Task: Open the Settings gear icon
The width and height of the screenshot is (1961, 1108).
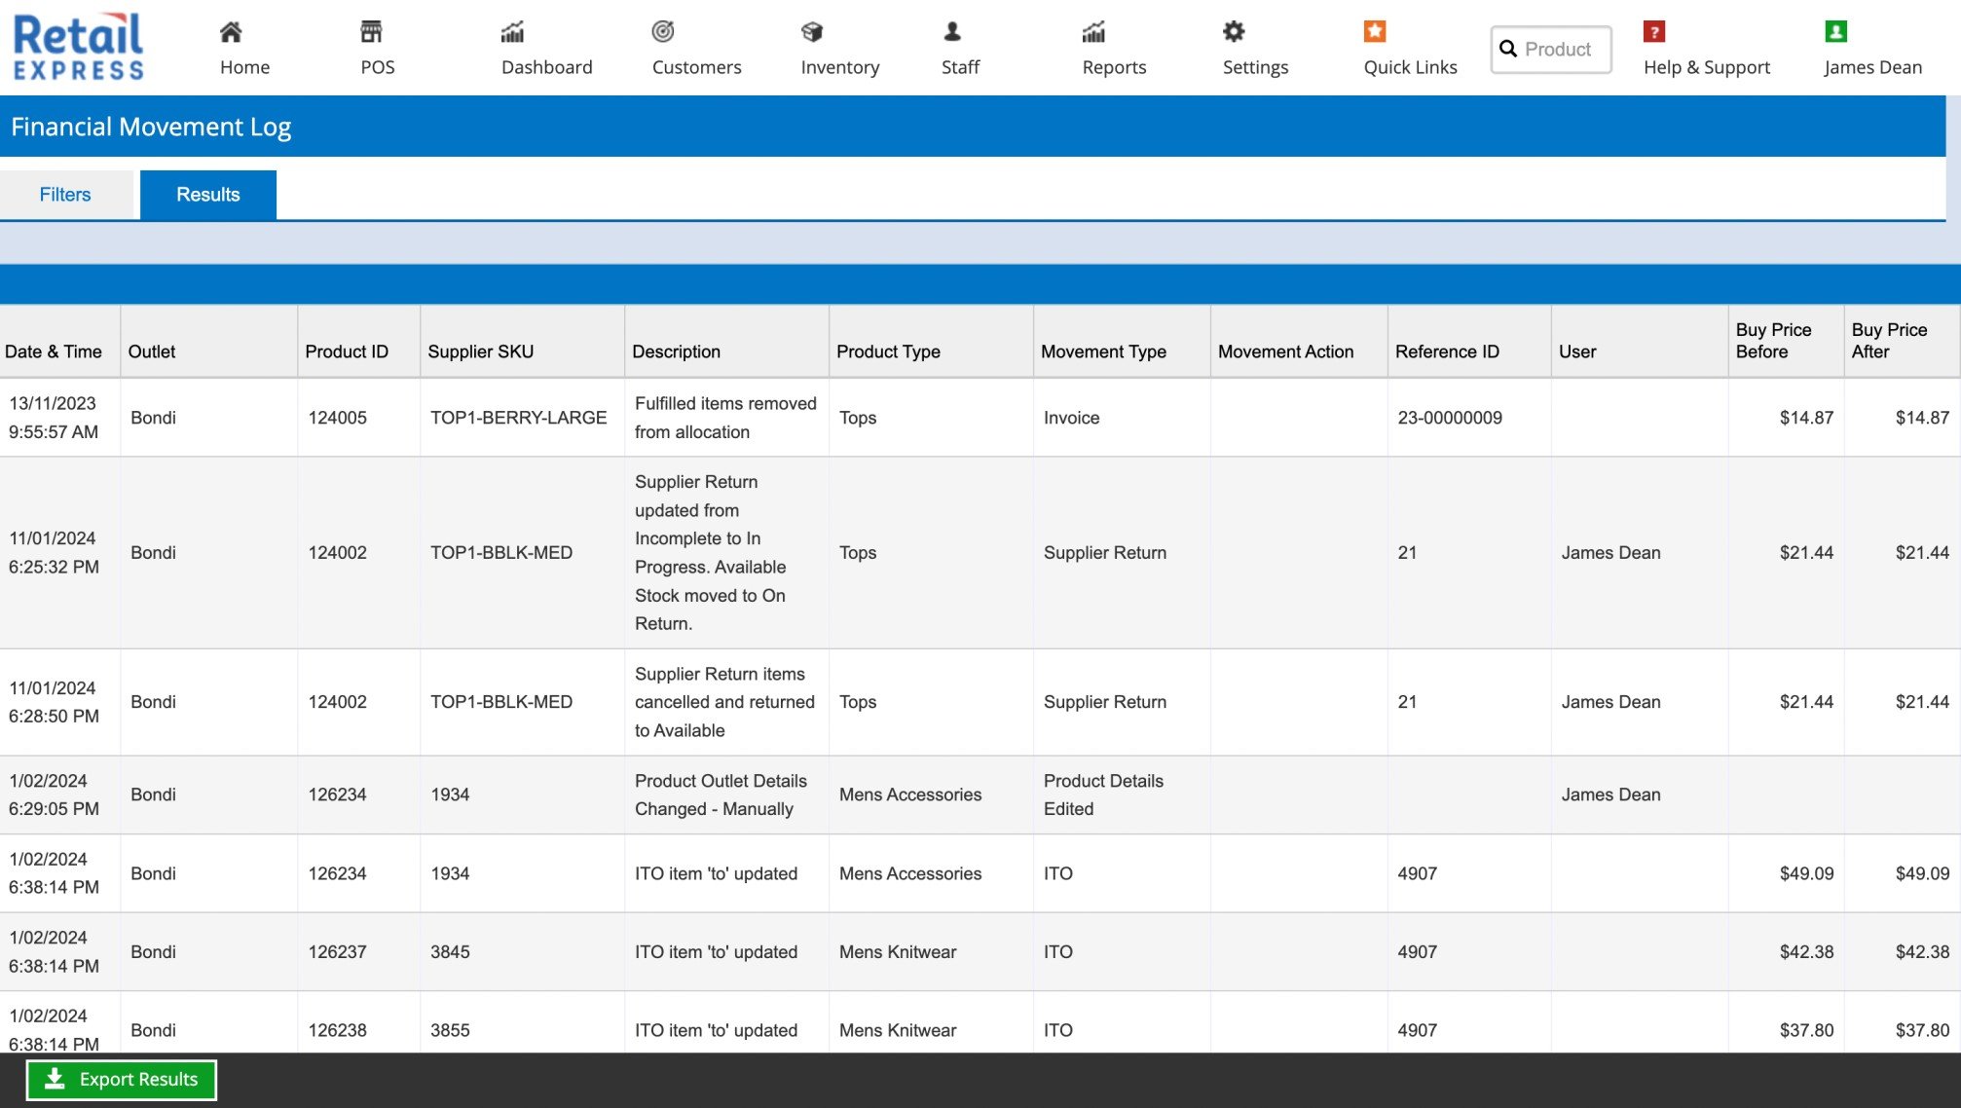Action: coord(1234,32)
